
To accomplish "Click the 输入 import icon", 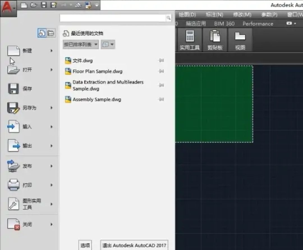I will tap(13, 127).
